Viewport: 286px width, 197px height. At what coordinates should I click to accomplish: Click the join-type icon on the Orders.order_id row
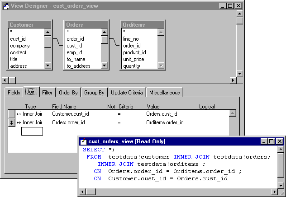coord(19,122)
